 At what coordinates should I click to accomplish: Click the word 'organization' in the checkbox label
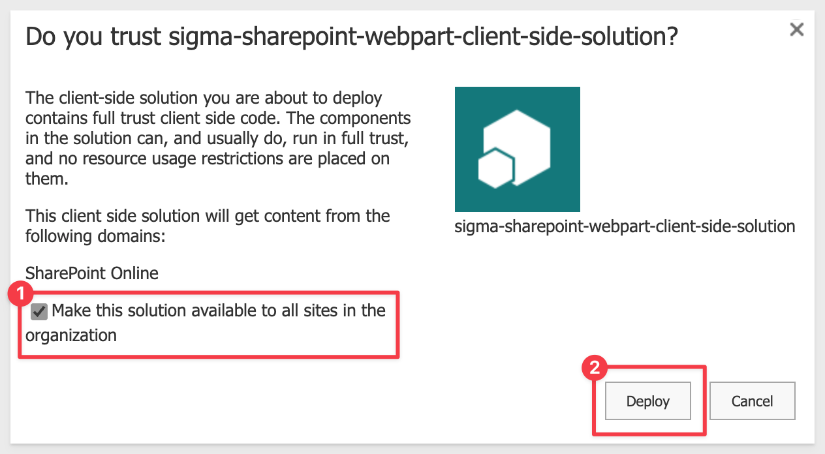coord(71,336)
